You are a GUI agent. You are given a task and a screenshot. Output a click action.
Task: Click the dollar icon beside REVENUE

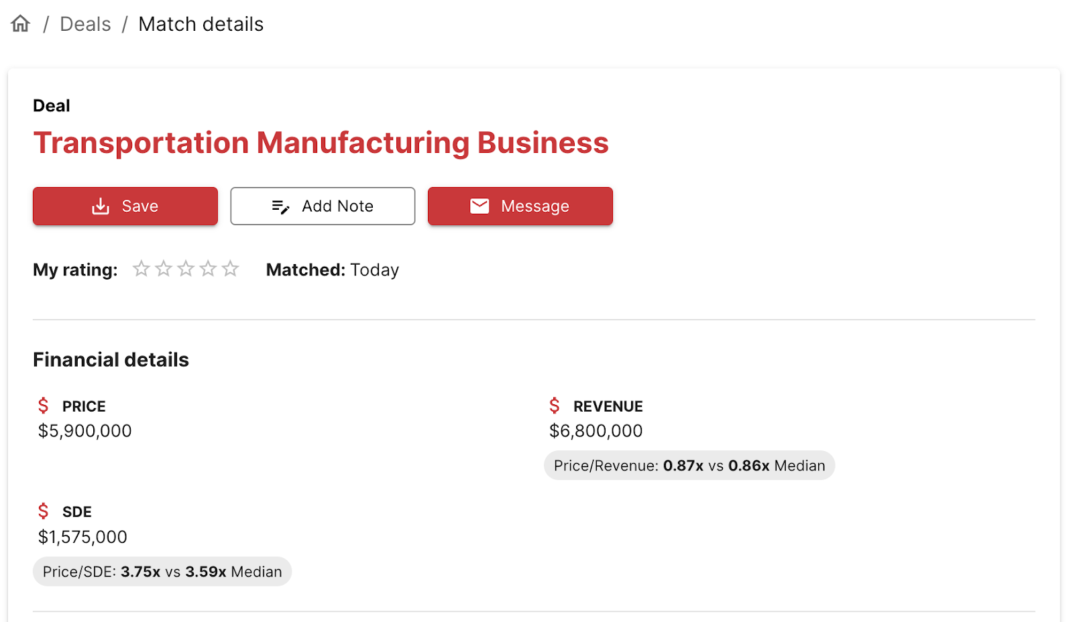(x=555, y=406)
